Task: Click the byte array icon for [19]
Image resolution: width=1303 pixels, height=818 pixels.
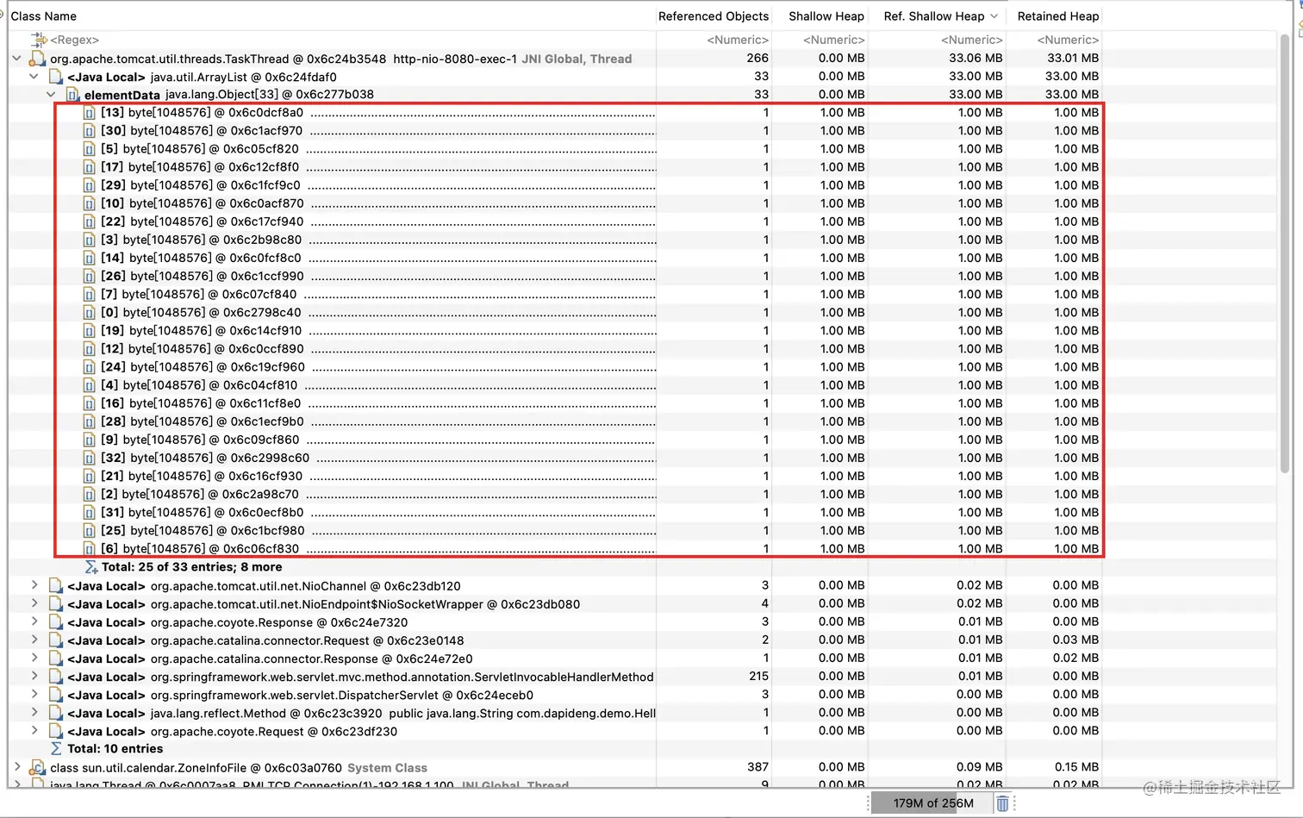Action: click(x=89, y=330)
